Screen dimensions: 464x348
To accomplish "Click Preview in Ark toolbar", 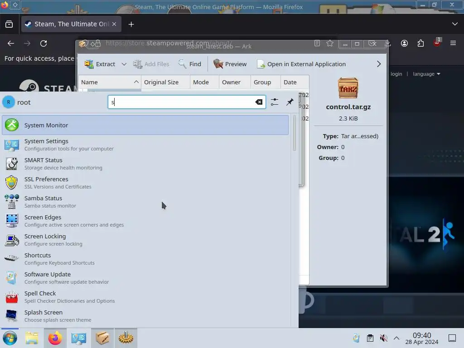I will [230, 64].
